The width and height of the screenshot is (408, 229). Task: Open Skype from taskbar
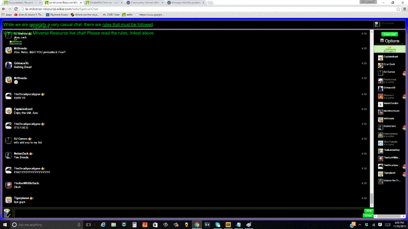[x=217, y=225]
